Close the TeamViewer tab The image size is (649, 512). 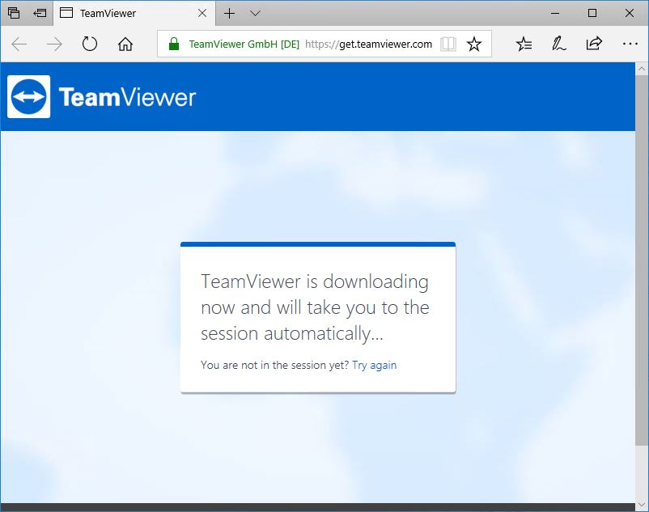click(202, 13)
